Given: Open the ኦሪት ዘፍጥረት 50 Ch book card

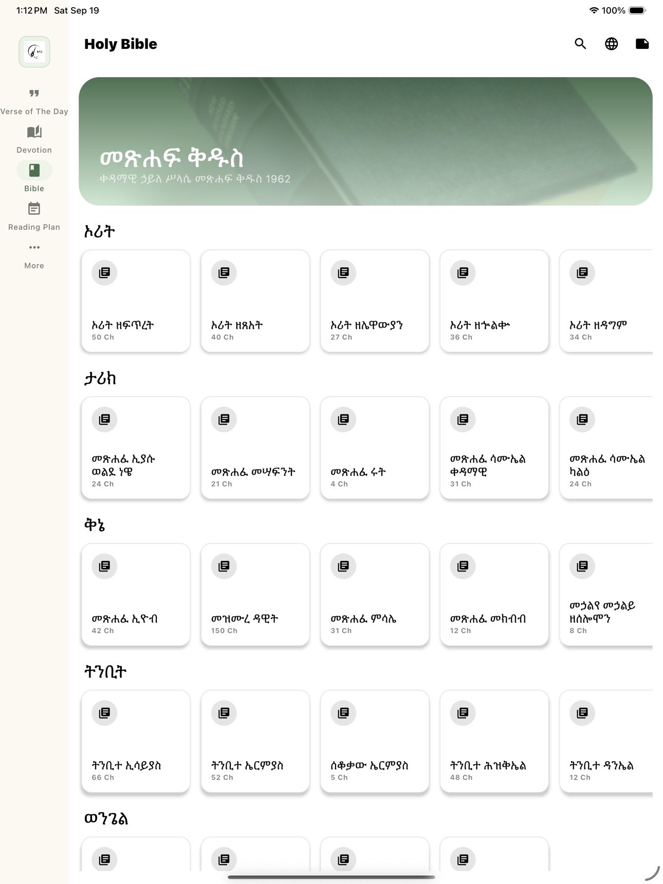Looking at the screenshot, I should pos(136,301).
